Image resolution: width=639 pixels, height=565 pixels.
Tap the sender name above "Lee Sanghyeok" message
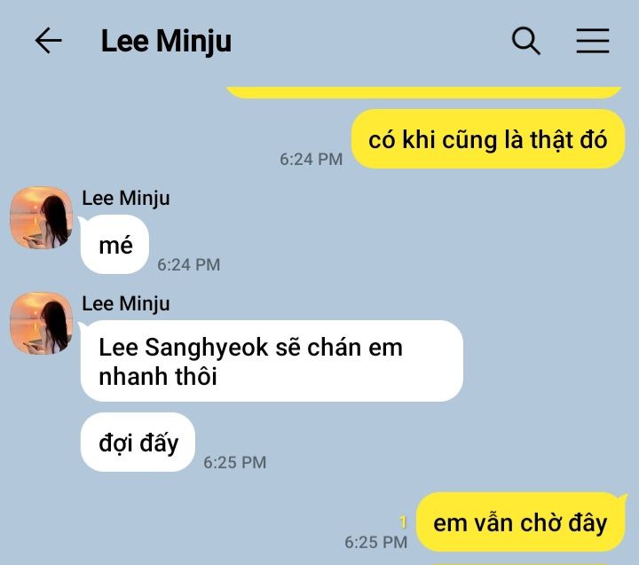tap(126, 304)
